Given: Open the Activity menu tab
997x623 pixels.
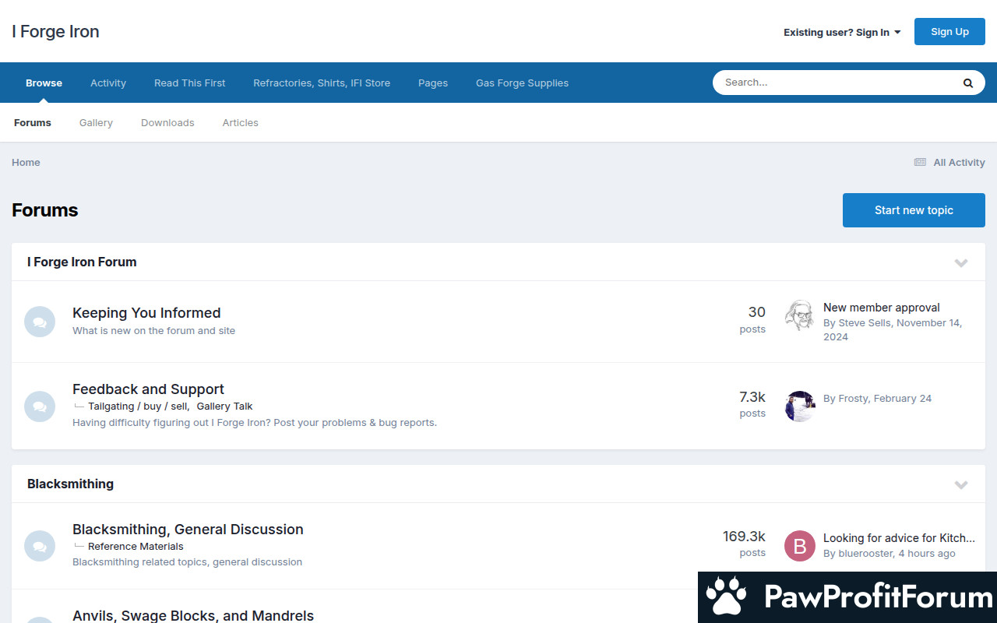Looking at the screenshot, I should 108,83.
